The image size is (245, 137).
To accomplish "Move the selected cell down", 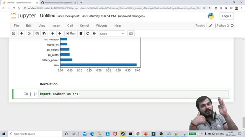I will click(x=60, y=33).
